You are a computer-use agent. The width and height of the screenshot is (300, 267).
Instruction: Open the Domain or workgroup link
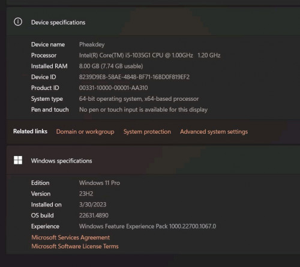[x=85, y=131]
